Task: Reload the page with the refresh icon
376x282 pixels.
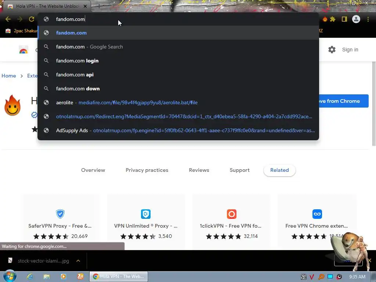Action: click(x=32, y=19)
